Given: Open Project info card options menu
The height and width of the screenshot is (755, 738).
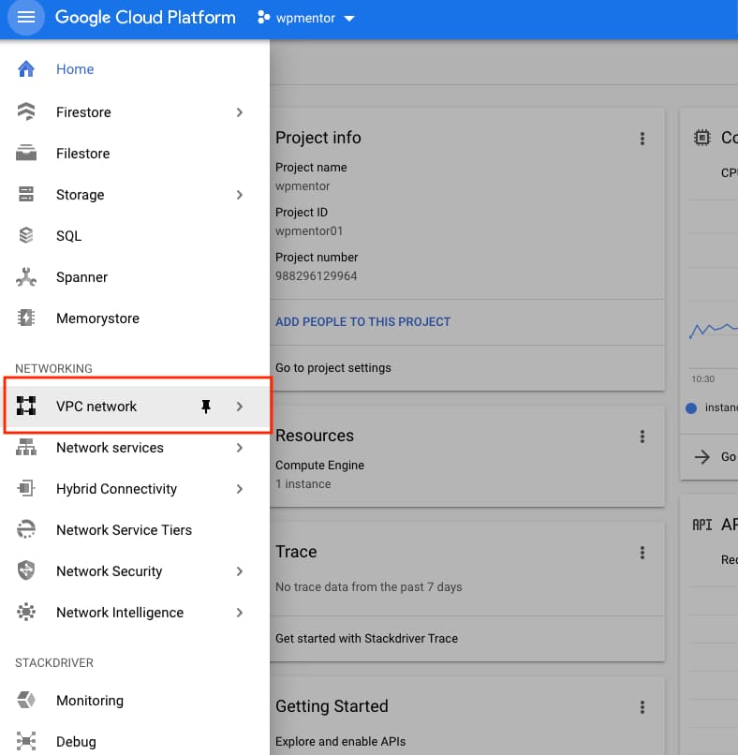Looking at the screenshot, I should pos(642,139).
